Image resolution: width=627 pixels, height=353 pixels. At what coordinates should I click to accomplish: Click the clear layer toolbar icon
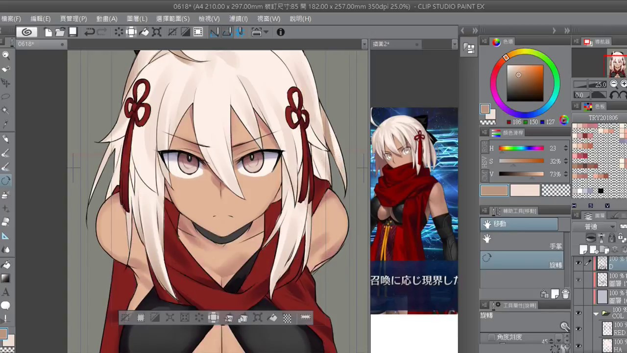(x=119, y=32)
